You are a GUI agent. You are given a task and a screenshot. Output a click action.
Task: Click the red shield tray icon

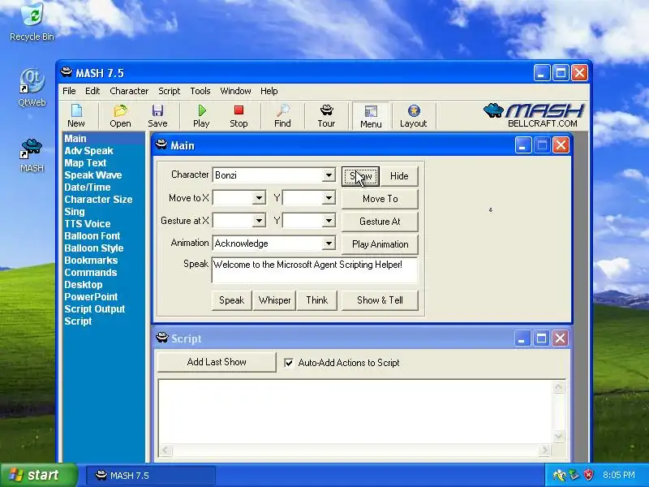[588, 475]
